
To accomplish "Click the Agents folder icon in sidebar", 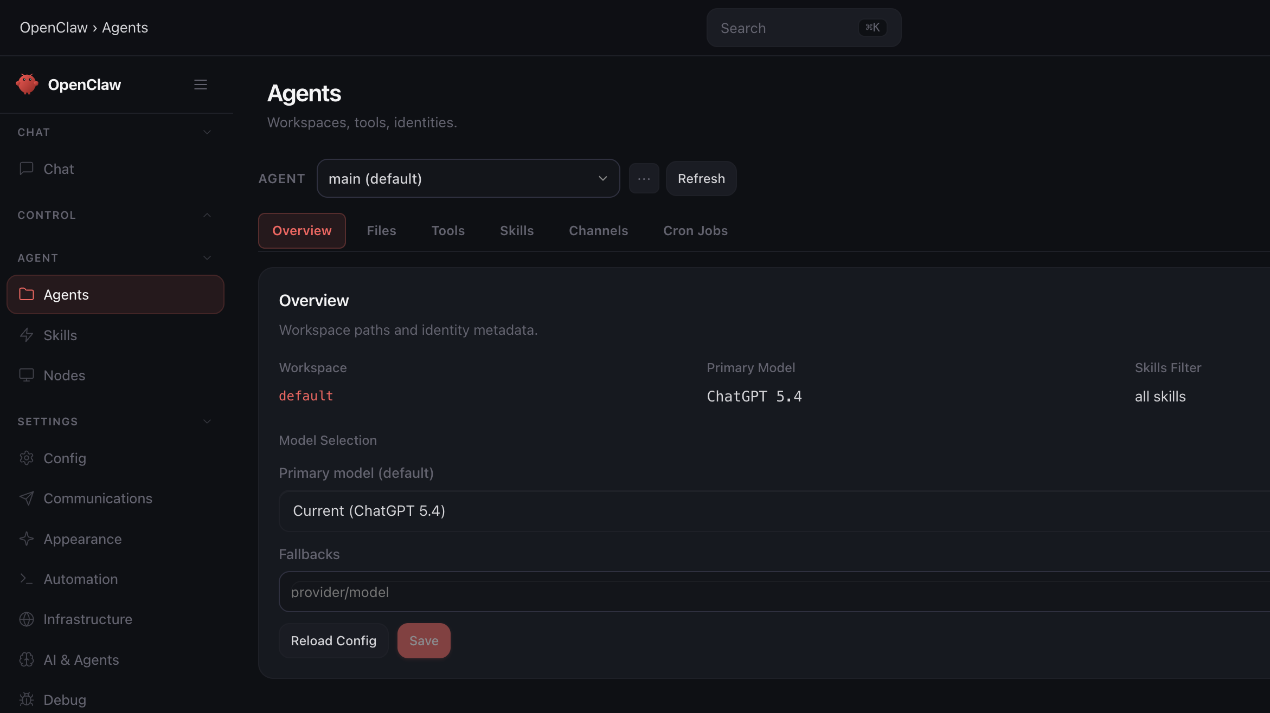I will (27, 294).
